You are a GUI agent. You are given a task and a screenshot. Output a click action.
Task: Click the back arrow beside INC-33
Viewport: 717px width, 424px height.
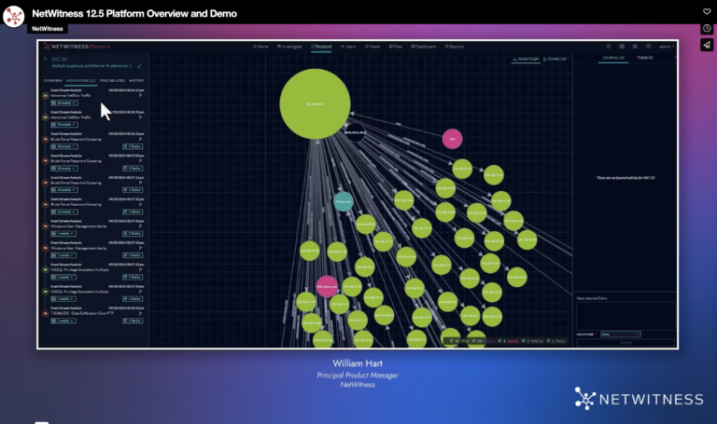[x=47, y=58]
